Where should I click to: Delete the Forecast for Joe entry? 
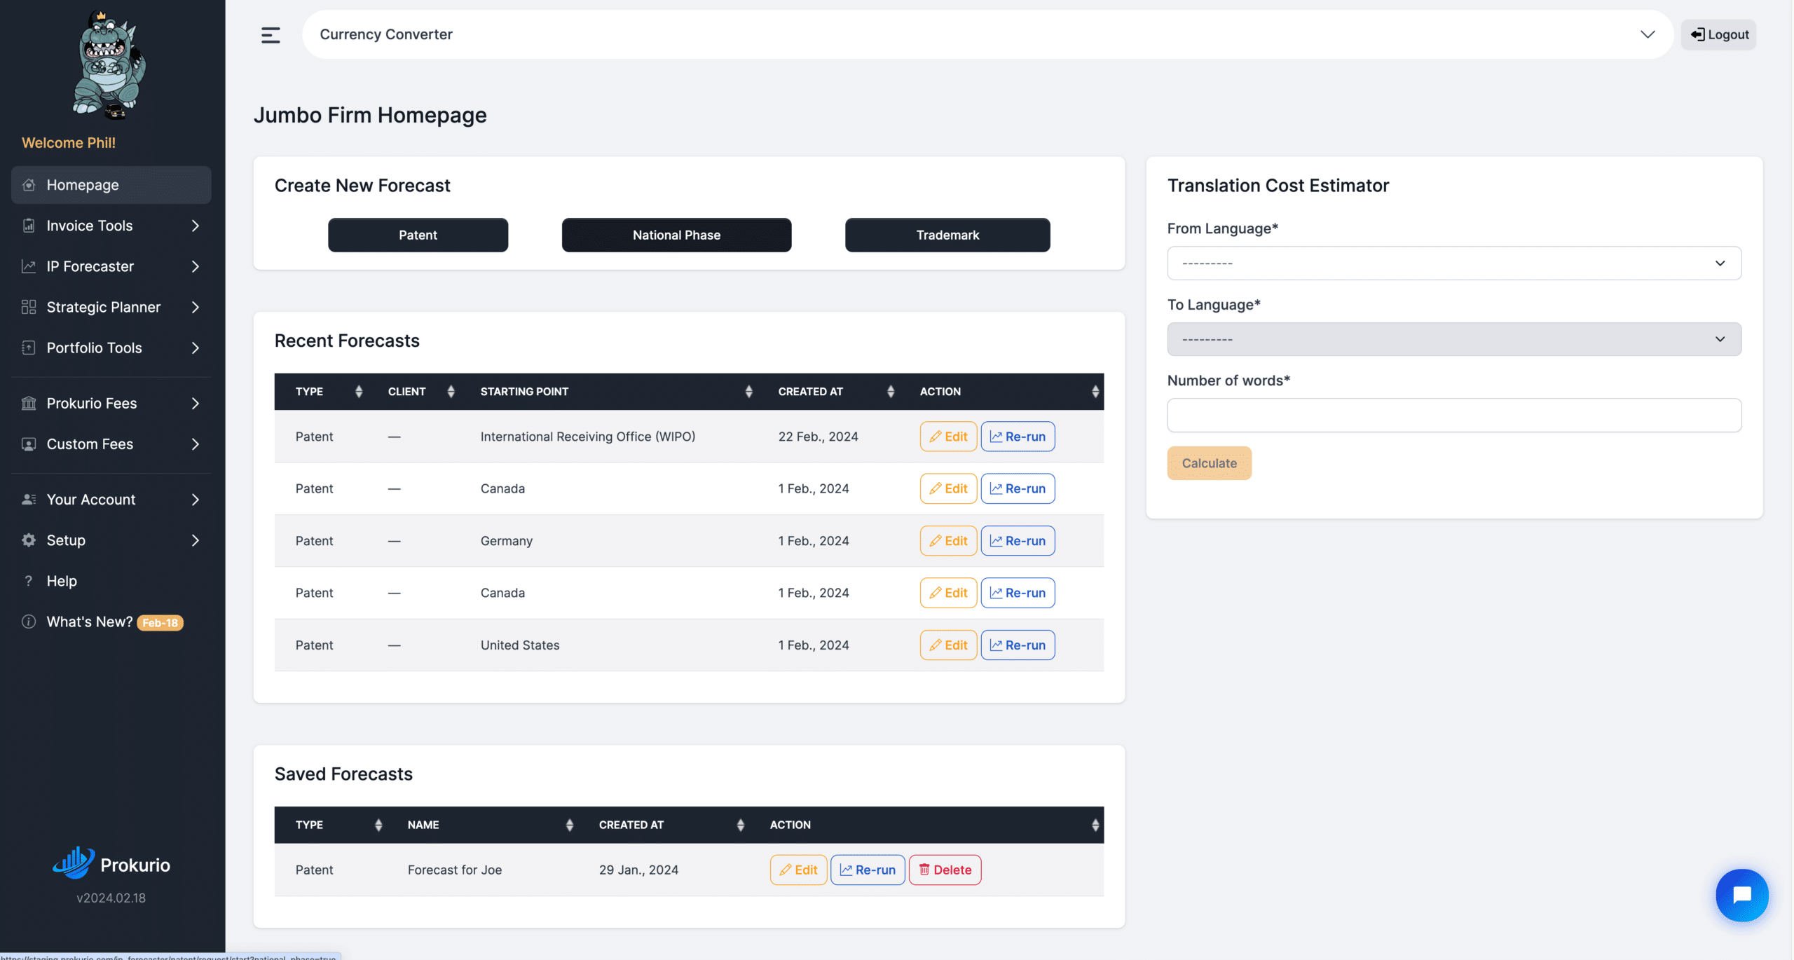(x=945, y=870)
